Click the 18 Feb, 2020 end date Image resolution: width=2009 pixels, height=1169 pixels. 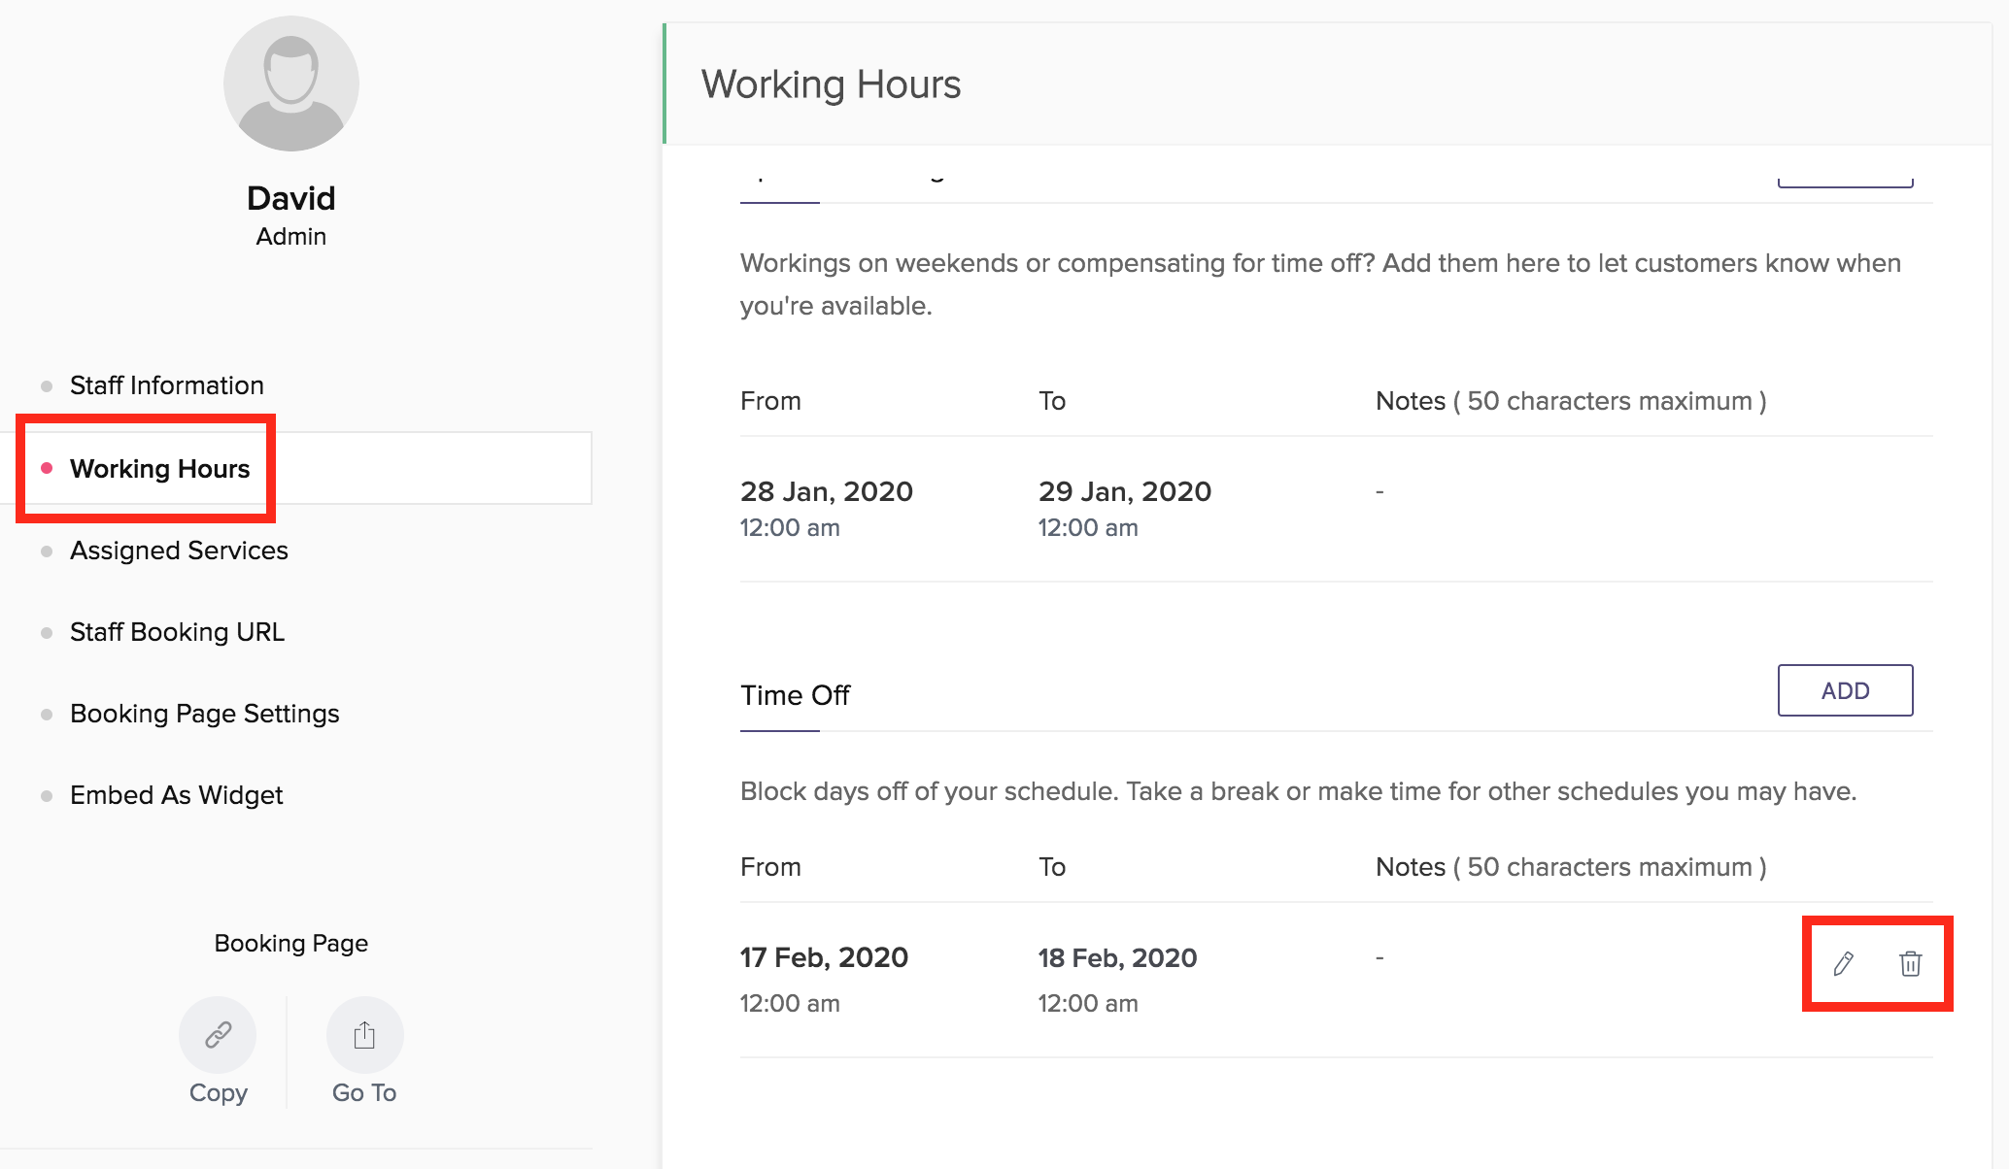(1116, 957)
